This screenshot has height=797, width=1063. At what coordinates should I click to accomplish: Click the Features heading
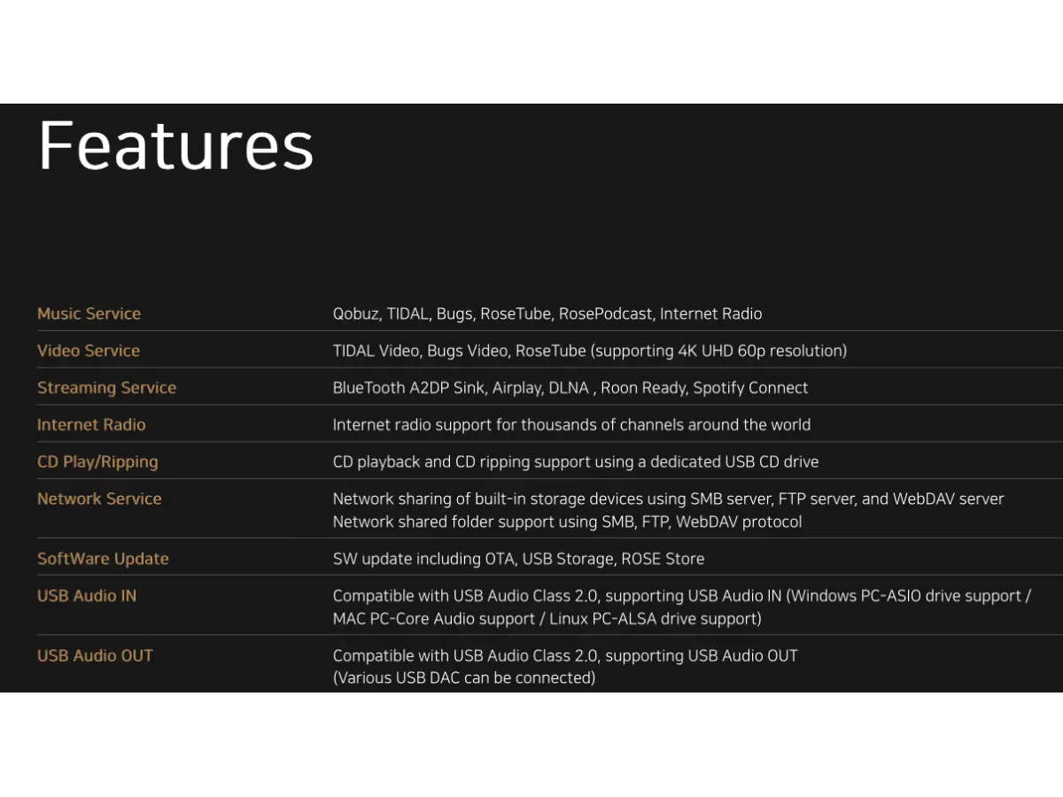[176, 145]
